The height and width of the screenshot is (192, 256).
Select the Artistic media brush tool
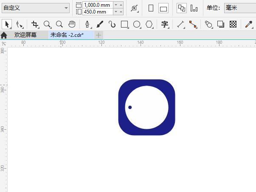pyautogui.click(x=100, y=24)
